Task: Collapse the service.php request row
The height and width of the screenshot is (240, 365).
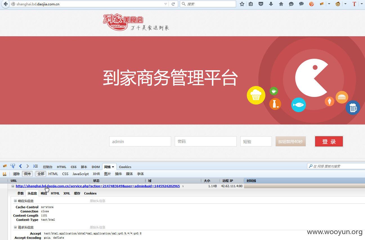Action: [x=13, y=186]
